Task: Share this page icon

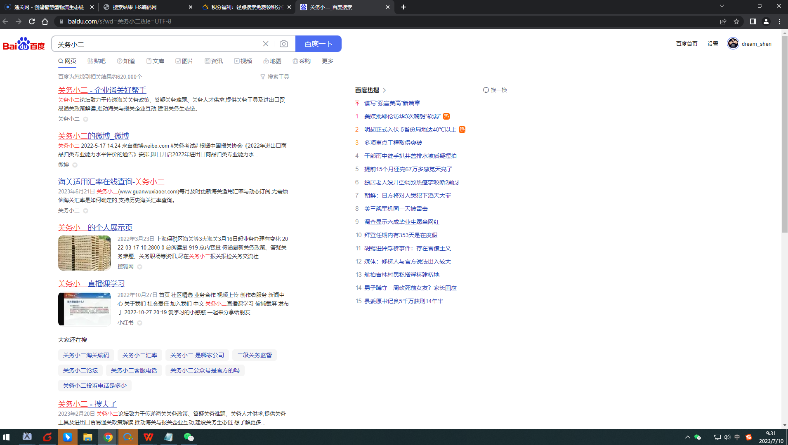Action: coord(723,21)
